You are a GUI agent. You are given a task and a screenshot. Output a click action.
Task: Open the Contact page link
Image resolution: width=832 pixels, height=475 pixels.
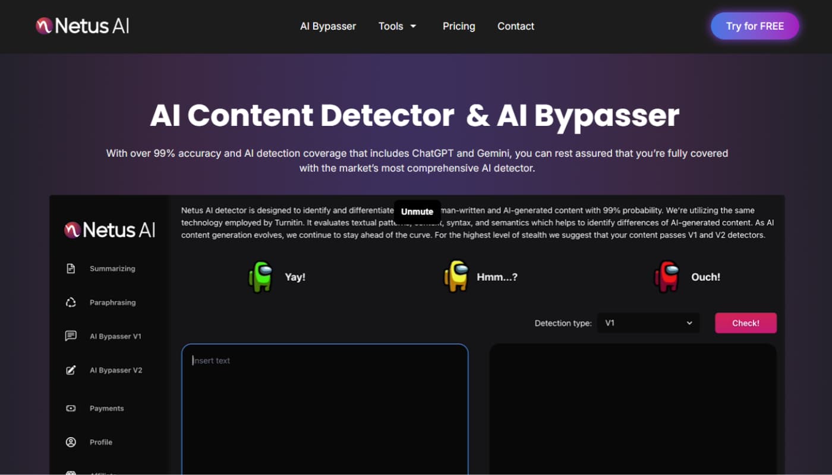[516, 26]
